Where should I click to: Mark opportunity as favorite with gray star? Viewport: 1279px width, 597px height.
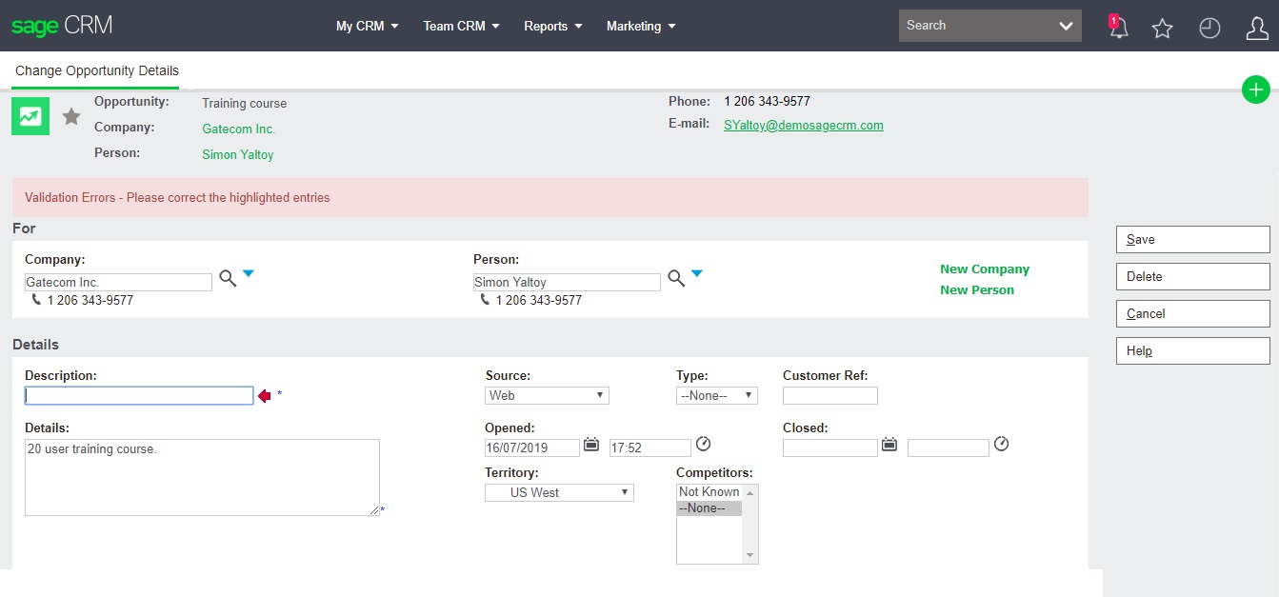point(71,116)
